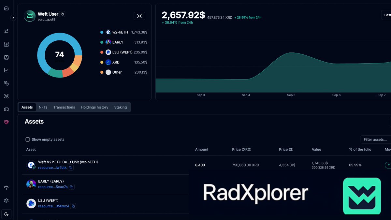391x220 pixels.
Task: Click the XRD token icon in legend
Action: pyautogui.click(x=108, y=62)
